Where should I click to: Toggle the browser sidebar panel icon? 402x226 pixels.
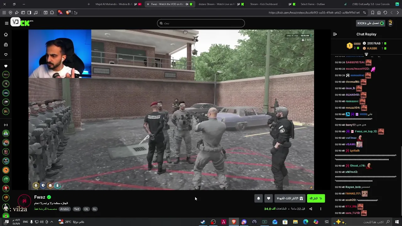[x=29, y=13]
